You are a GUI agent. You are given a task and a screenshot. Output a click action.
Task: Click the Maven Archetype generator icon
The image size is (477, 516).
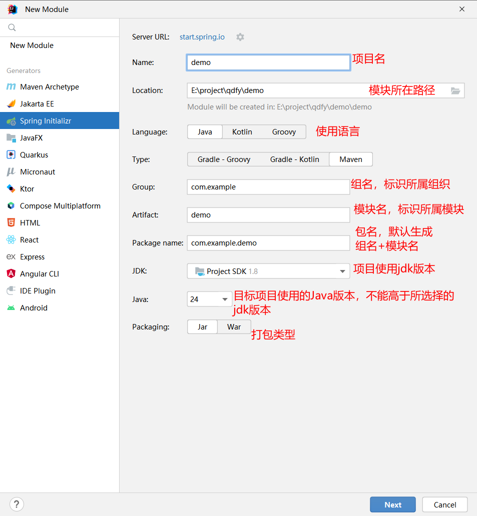(x=11, y=87)
